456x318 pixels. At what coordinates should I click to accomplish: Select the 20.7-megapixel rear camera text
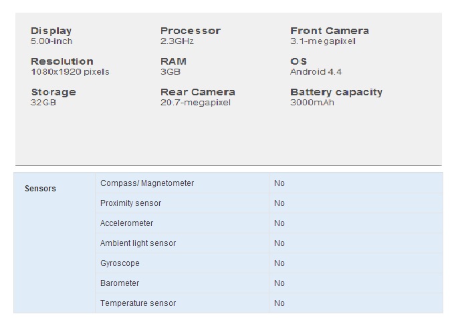pos(195,103)
